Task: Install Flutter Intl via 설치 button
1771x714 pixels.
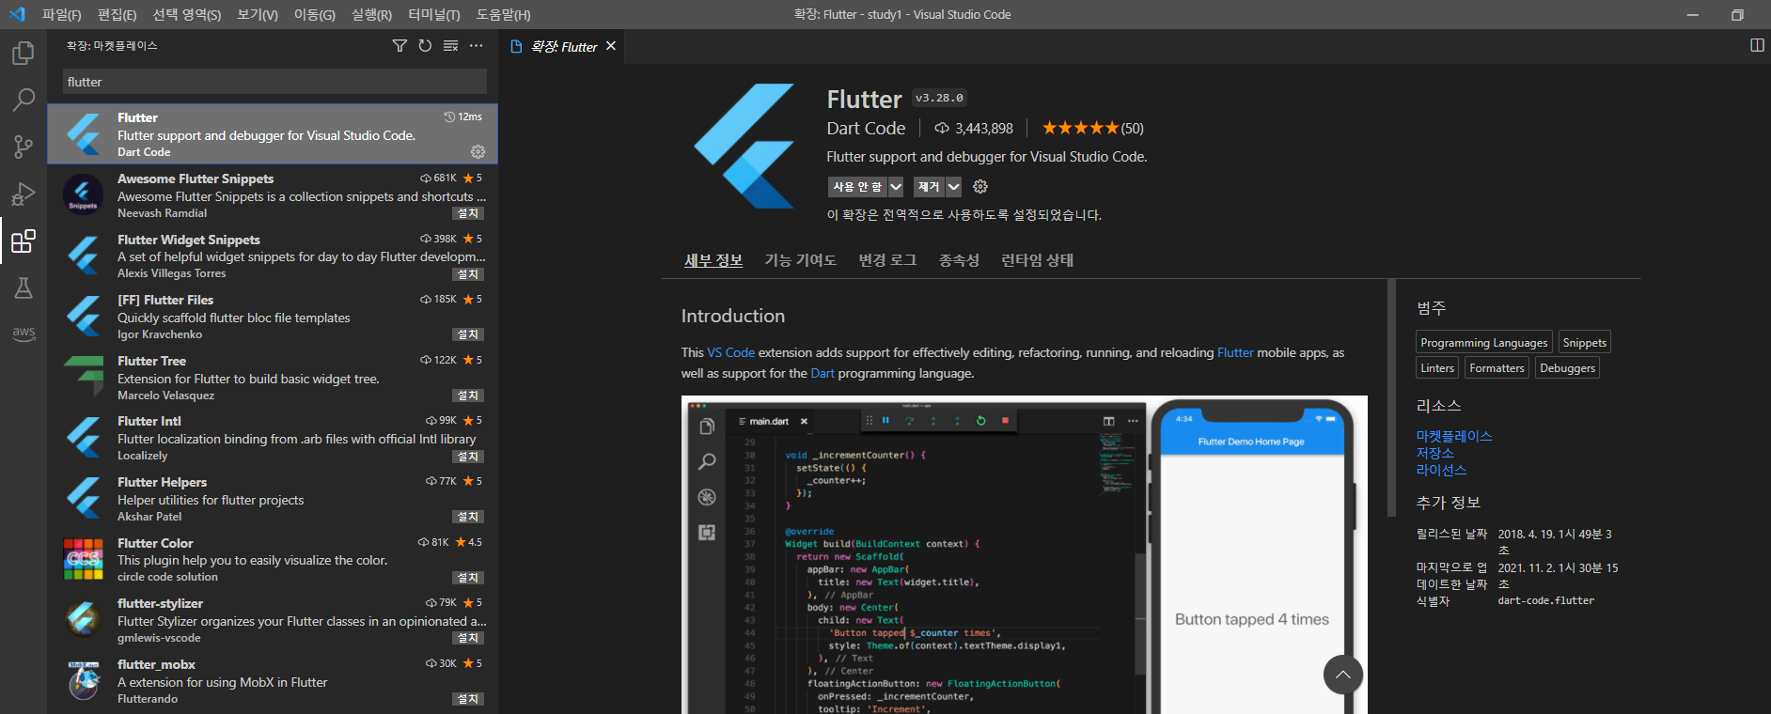Action: 468,457
